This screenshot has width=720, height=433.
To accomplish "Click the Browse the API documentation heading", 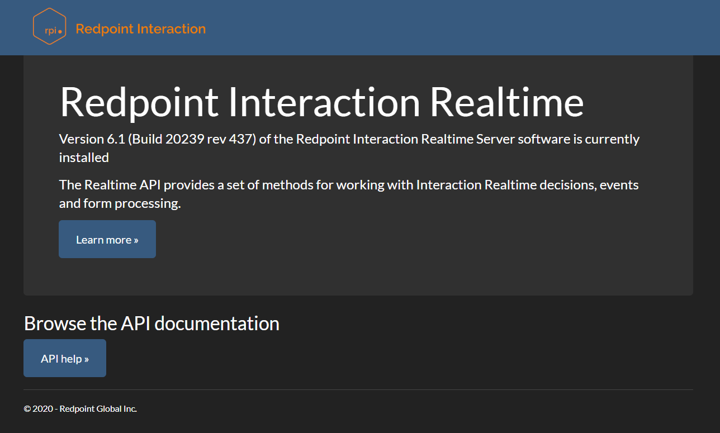I will [151, 323].
